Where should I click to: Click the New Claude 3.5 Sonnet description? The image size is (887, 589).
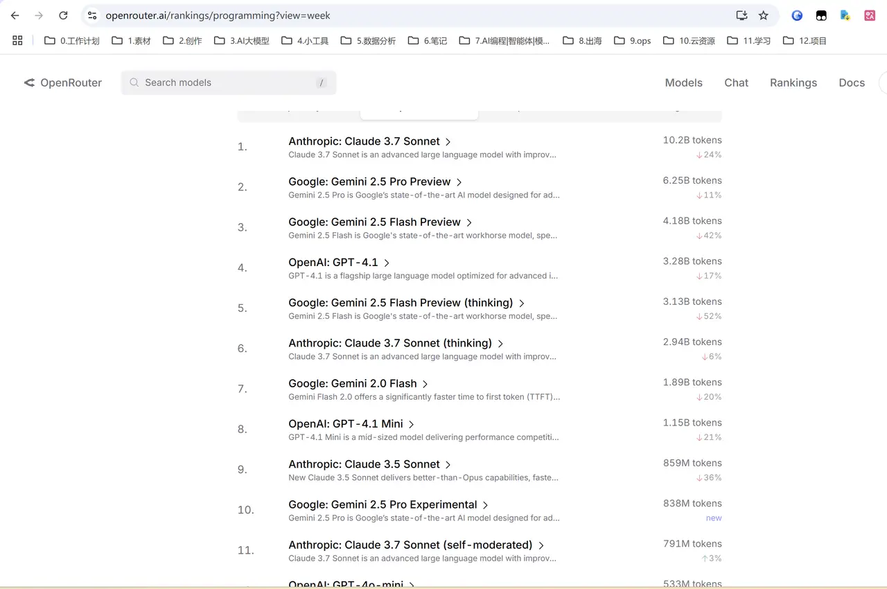click(423, 477)
